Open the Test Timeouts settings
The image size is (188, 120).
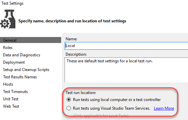coord(15,92)
